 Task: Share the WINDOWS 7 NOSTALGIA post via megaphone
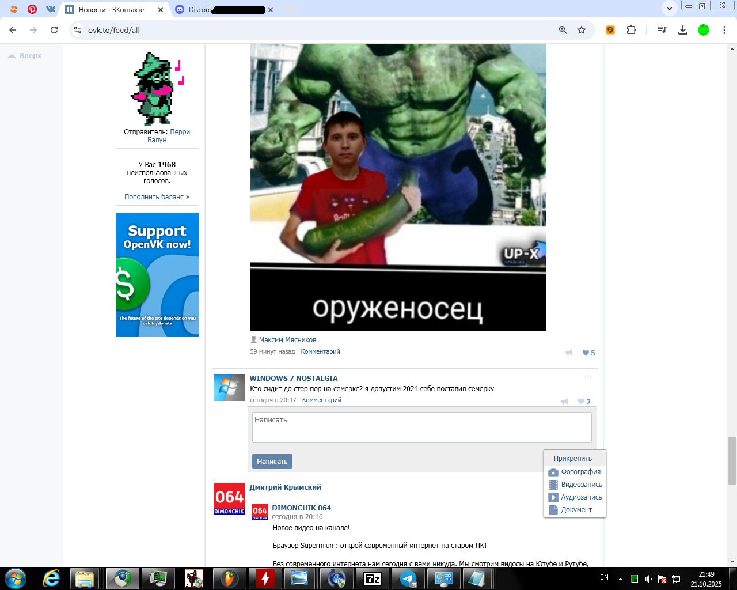[x=564, y=402]
